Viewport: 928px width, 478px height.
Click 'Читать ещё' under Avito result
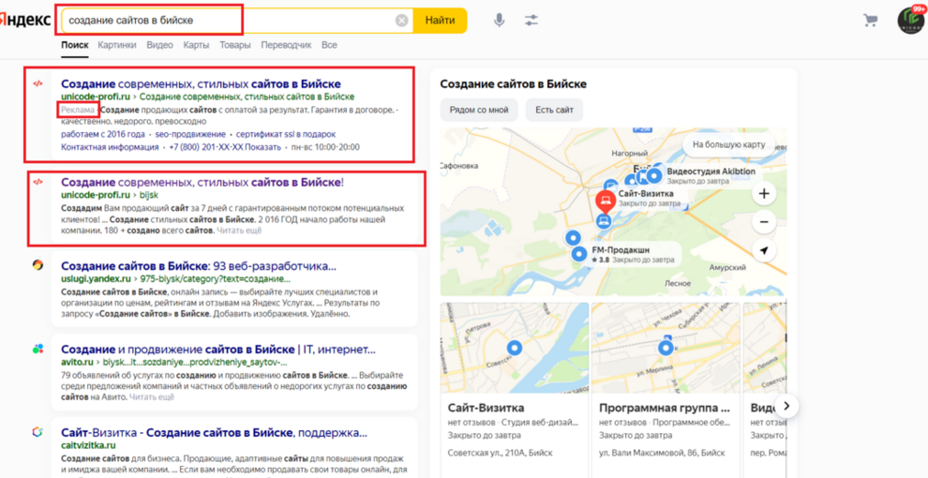point(152,397)
